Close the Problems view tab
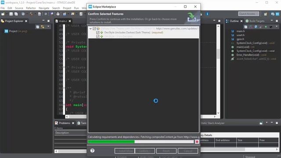The height and width of the screenshot is (158, 281). point(73,123)
